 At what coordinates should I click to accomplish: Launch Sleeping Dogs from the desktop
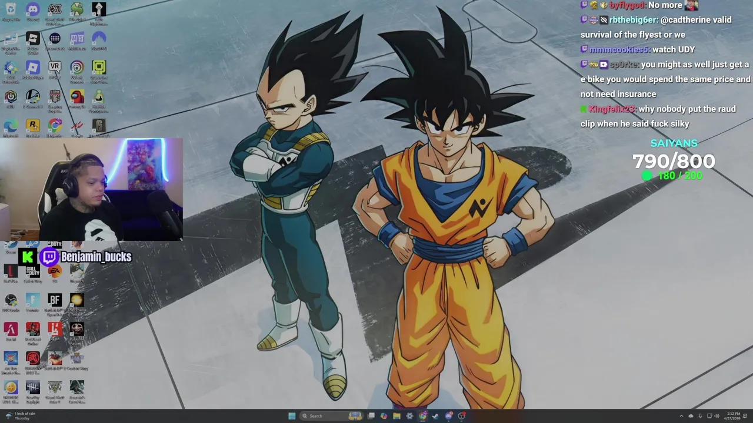[55, 100]
